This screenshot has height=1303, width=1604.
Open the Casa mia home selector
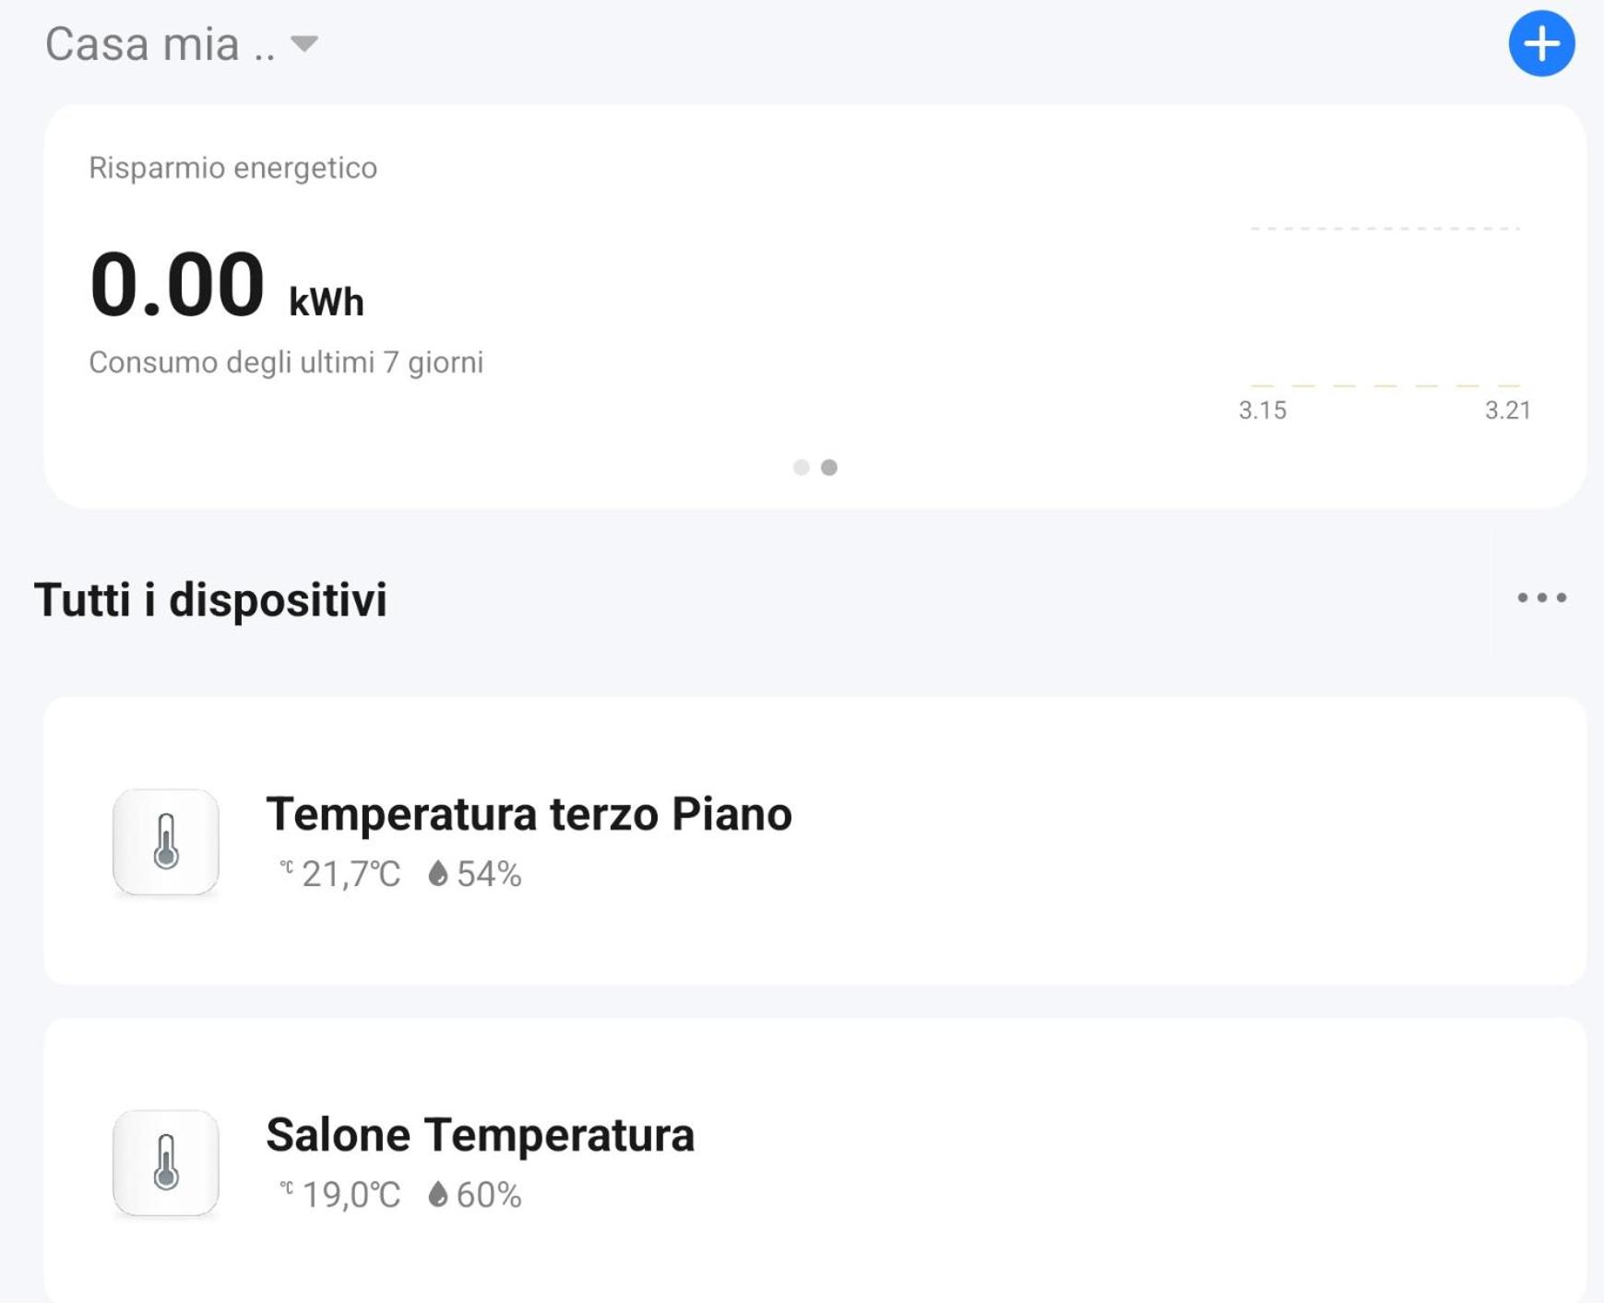[182, 43]
